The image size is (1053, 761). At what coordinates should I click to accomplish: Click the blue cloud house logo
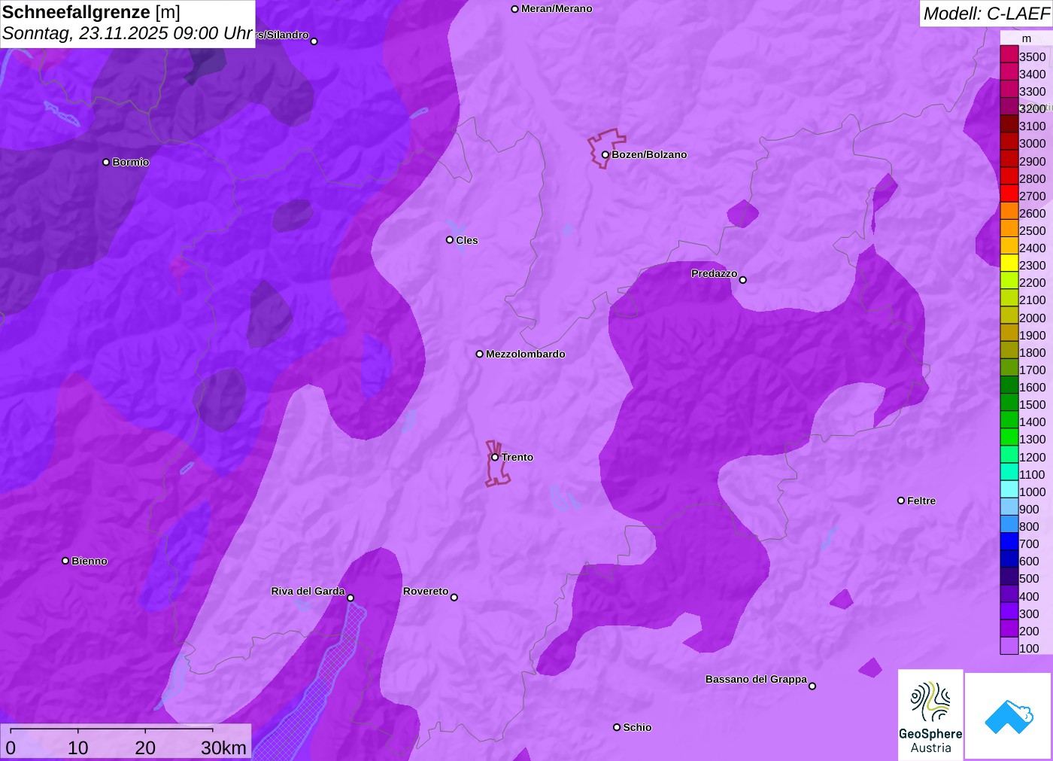[x=1009, y=716]
